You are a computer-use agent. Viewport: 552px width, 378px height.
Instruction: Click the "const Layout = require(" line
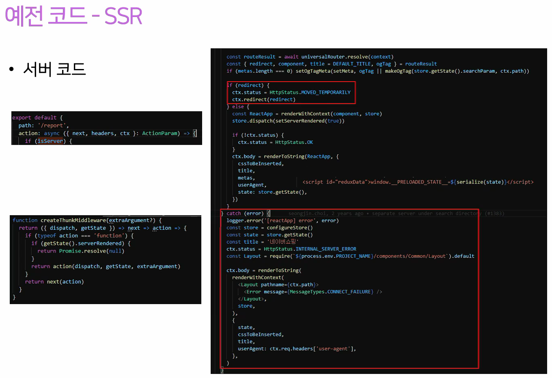[x=350, y=256]
